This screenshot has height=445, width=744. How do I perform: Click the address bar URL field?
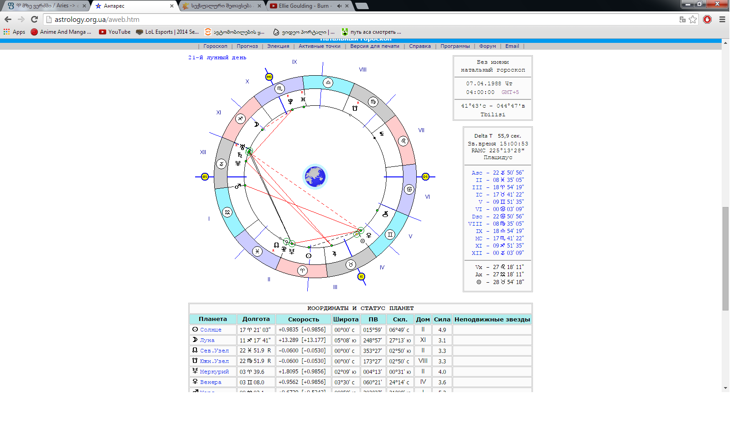click(319, 19)
